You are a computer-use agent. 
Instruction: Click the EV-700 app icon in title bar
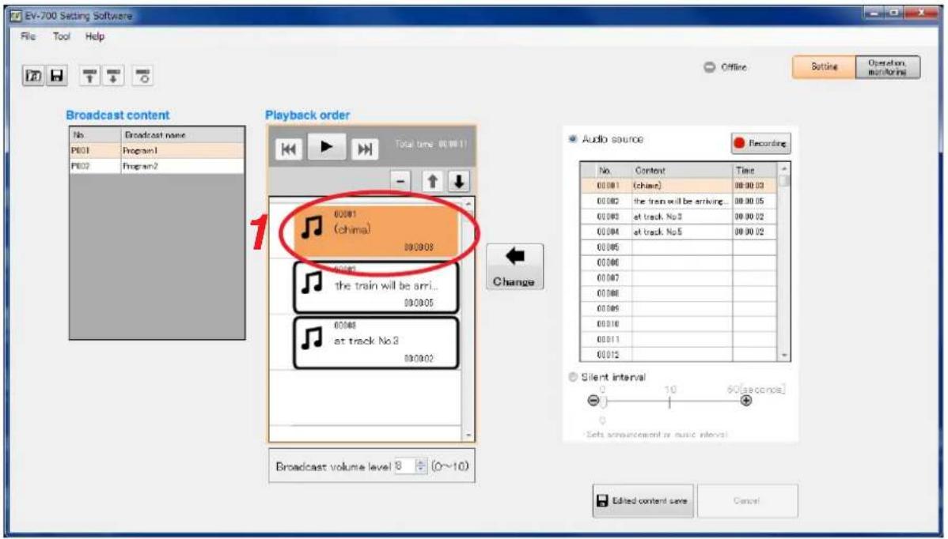click(x=16, y=16)
